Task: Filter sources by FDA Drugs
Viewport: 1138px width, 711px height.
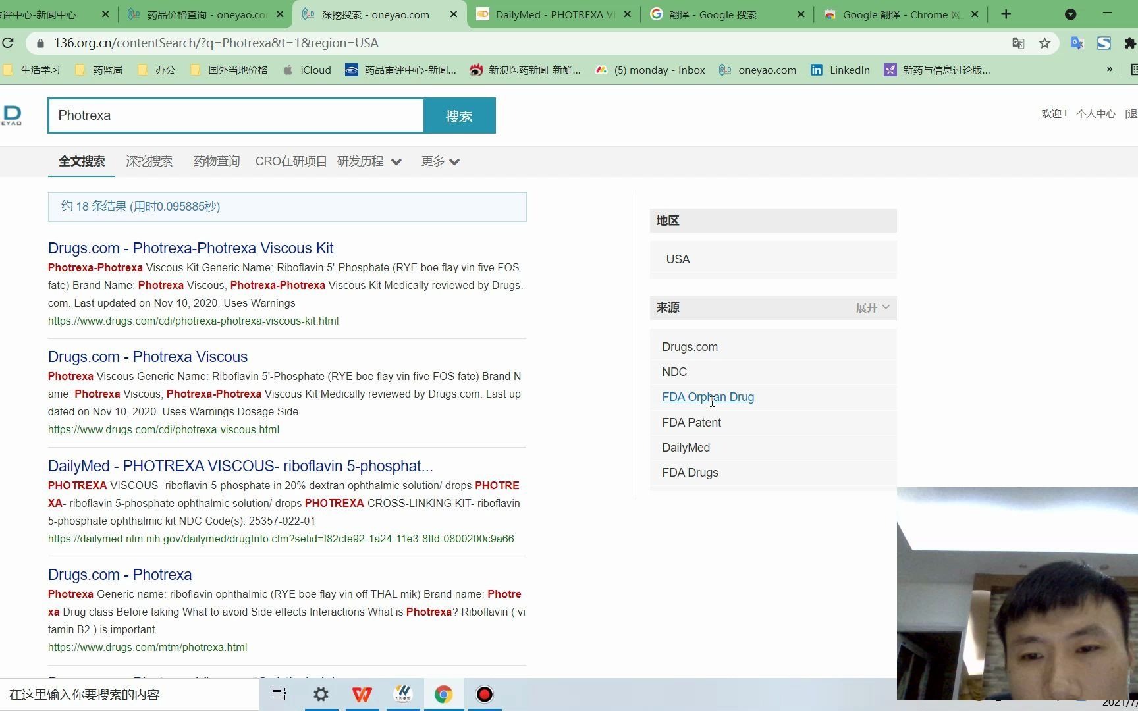Action: coord(690,473)
